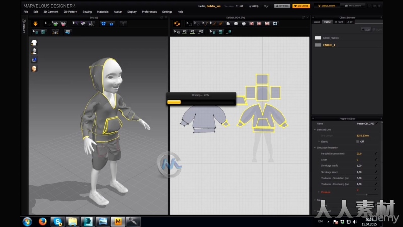Open the Windows Start menu
Image resolution: width=403 pixels, height=227 pixels.
coord(27,222)
